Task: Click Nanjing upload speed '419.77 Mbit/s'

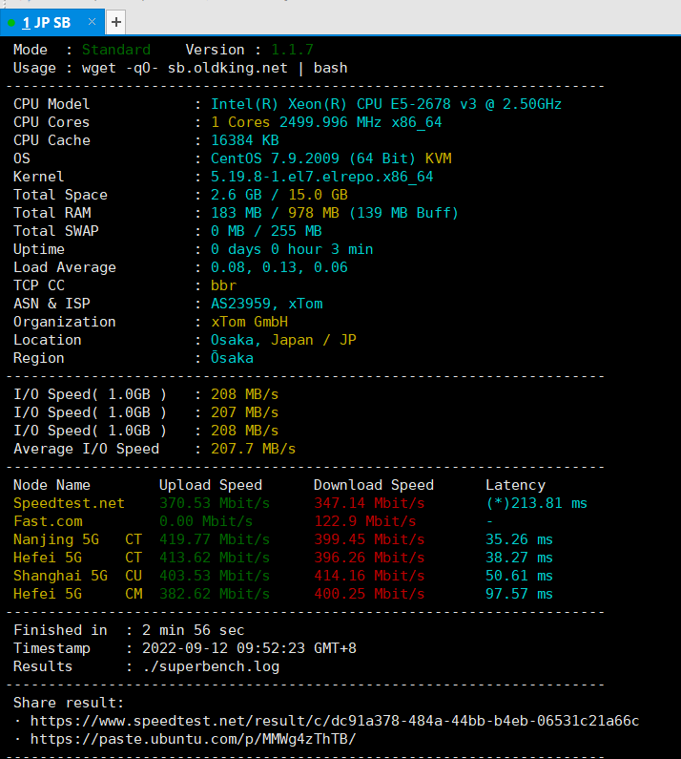Action: (215, 539)
